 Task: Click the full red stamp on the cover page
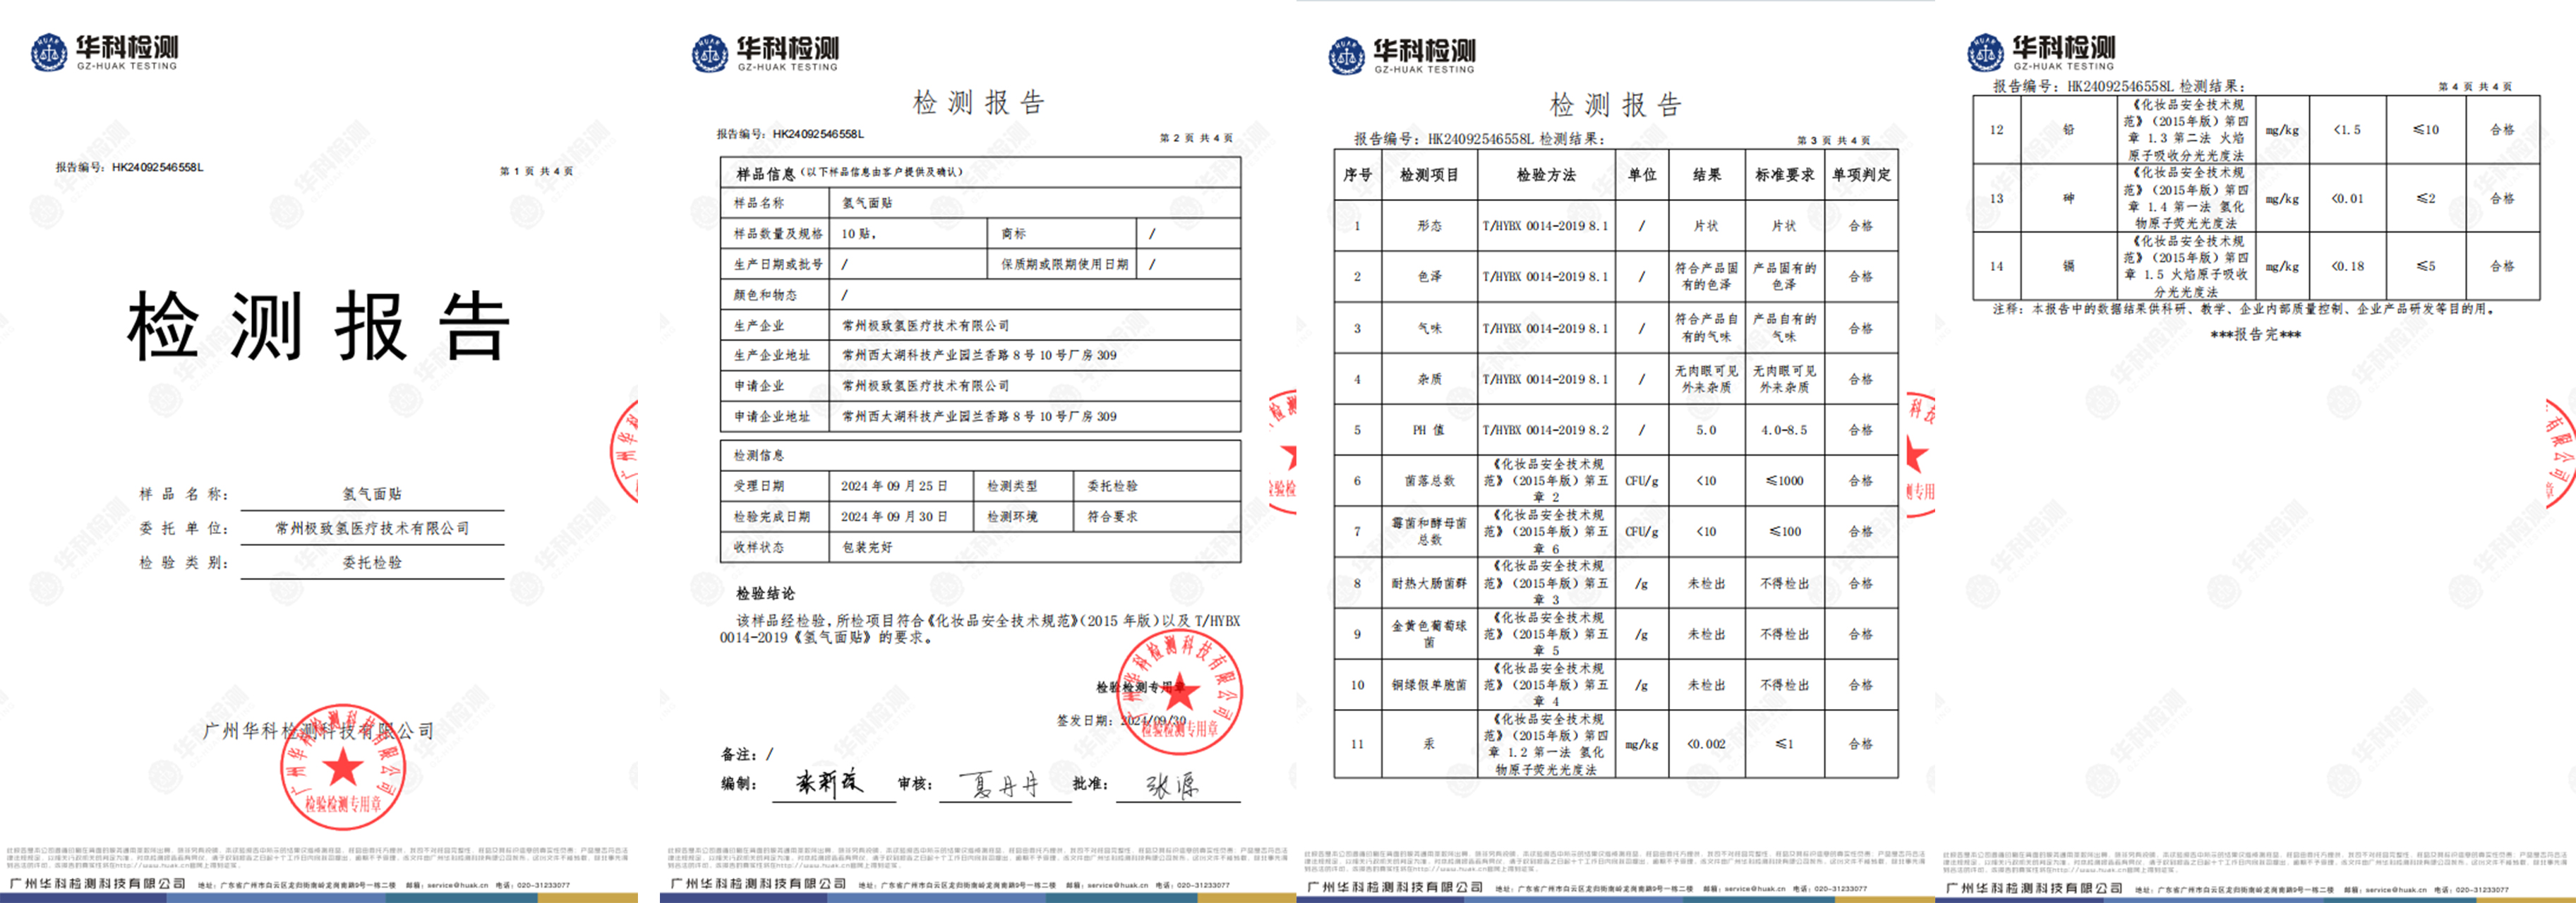pyautogui.click(x=343, y=767)
